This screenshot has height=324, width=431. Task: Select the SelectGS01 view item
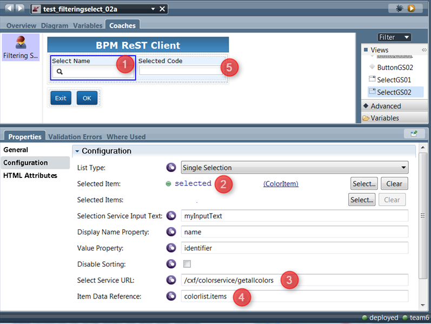click(x=395, y=80)
